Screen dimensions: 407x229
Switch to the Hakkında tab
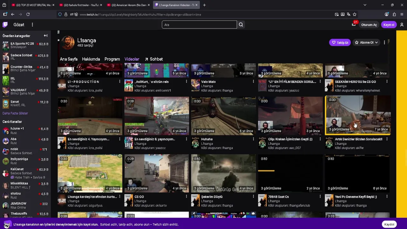[91, 59]
